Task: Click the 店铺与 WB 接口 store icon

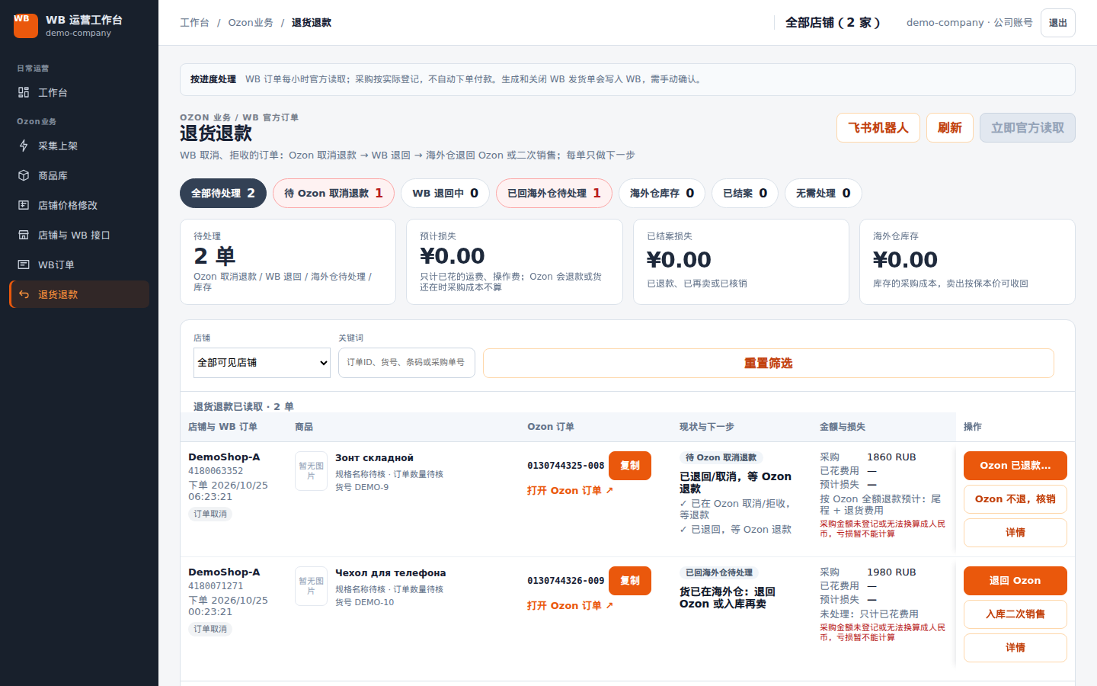Action: click(24, 235)
